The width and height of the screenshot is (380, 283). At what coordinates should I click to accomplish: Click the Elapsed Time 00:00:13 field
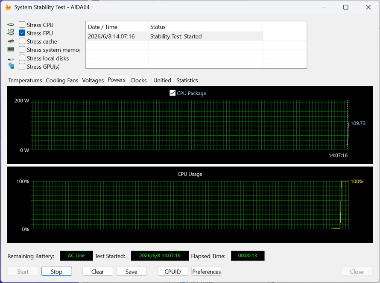coord(248,256)
